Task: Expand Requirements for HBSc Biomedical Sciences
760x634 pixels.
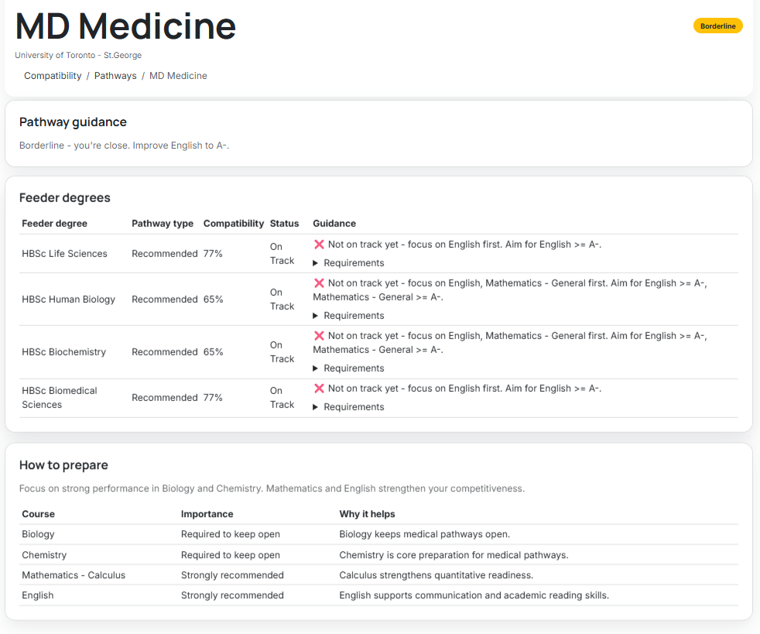Action: point(348,407)
